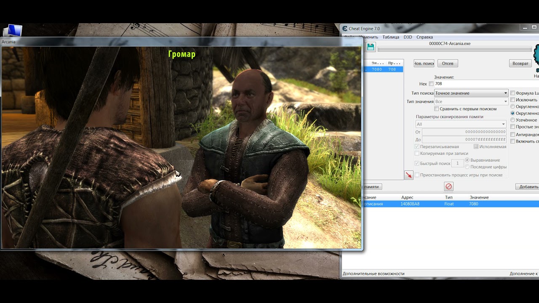Click the scan progress bar
Screen dimensions: 539x303
click(x=455, y=49)
